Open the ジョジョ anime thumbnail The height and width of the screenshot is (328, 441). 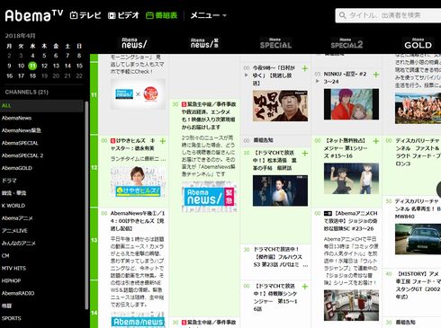351,306
